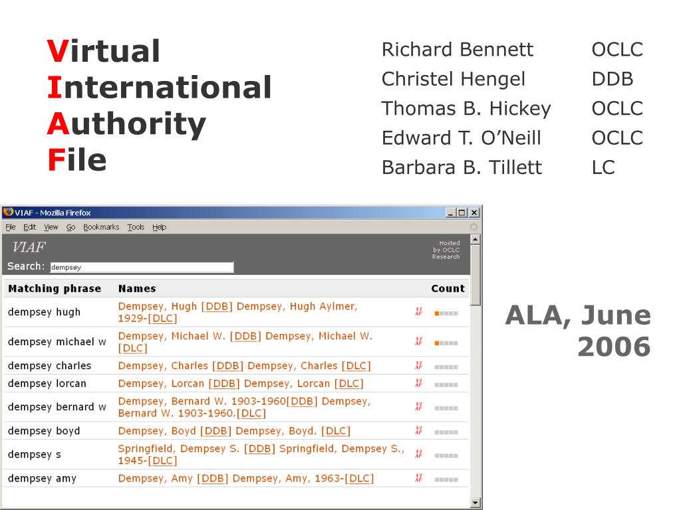681x510 pixels.
Task: Click the "Hosted by OCLC Research" text
Action: [x=446, y=250]
